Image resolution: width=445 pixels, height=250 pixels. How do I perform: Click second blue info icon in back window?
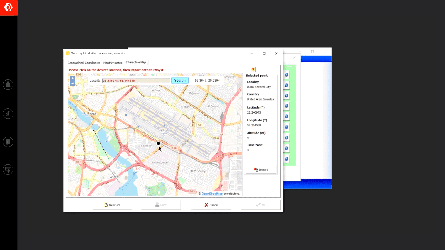pyautogui.click(x=286, y=85)
